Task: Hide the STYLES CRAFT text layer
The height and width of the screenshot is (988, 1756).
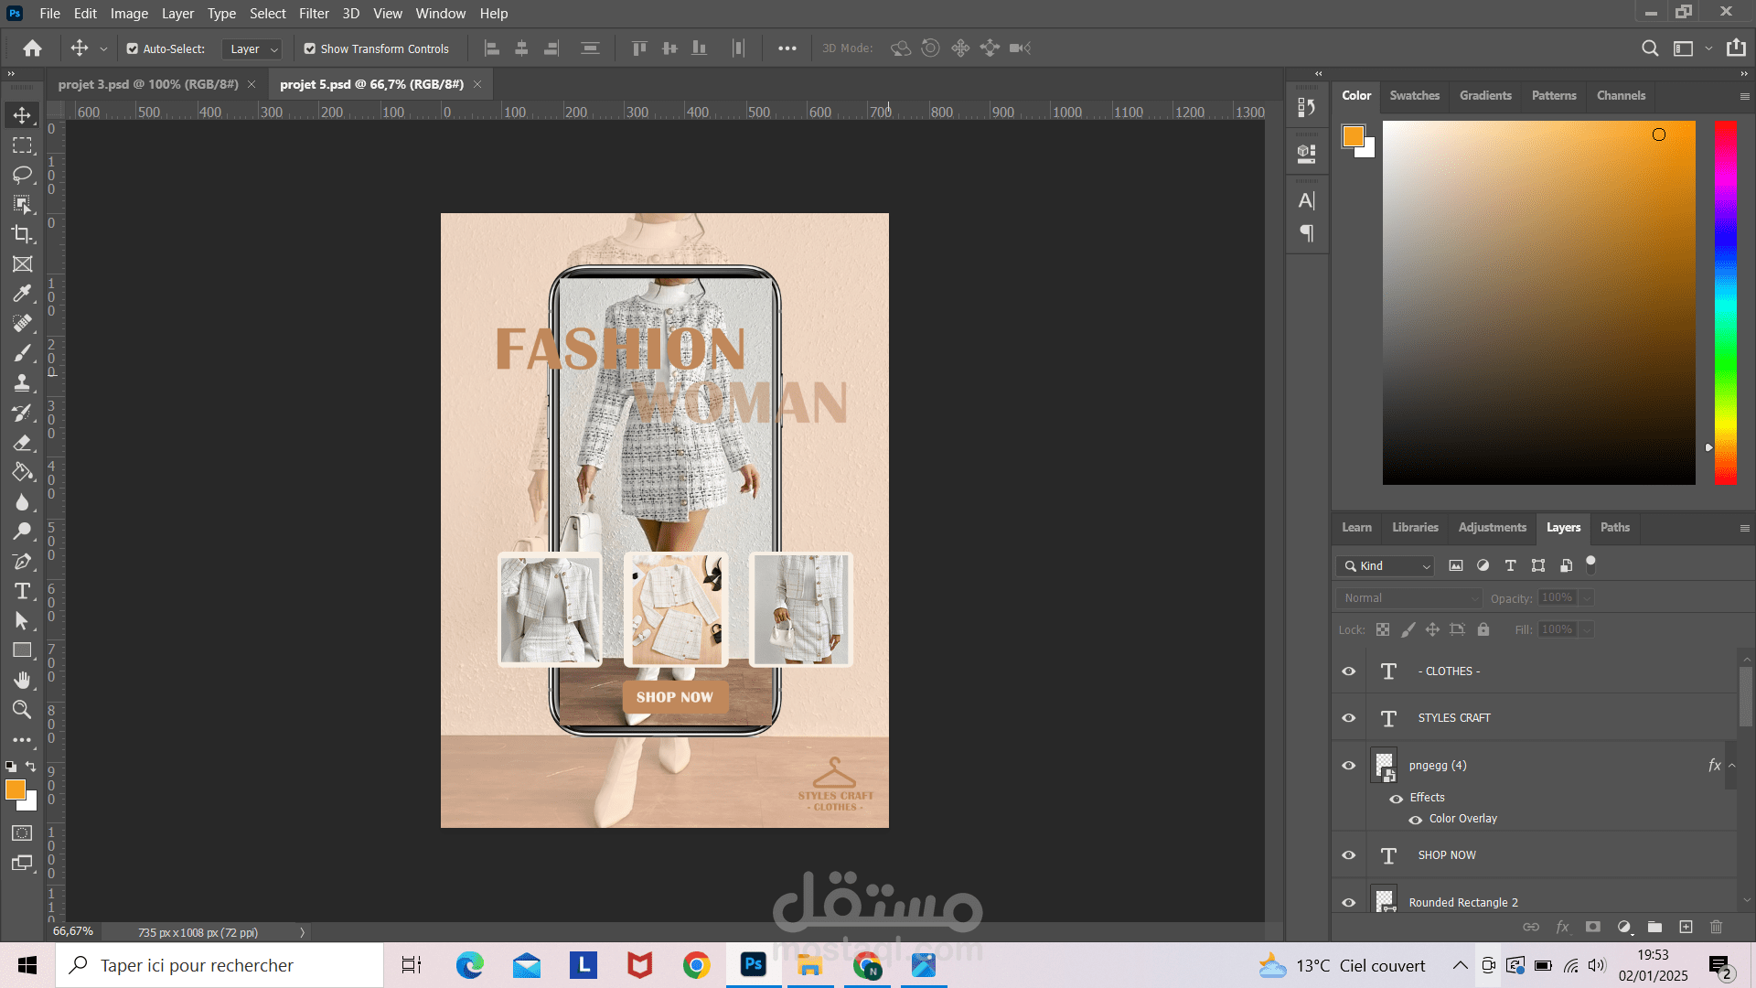Action: point(1348,718)
